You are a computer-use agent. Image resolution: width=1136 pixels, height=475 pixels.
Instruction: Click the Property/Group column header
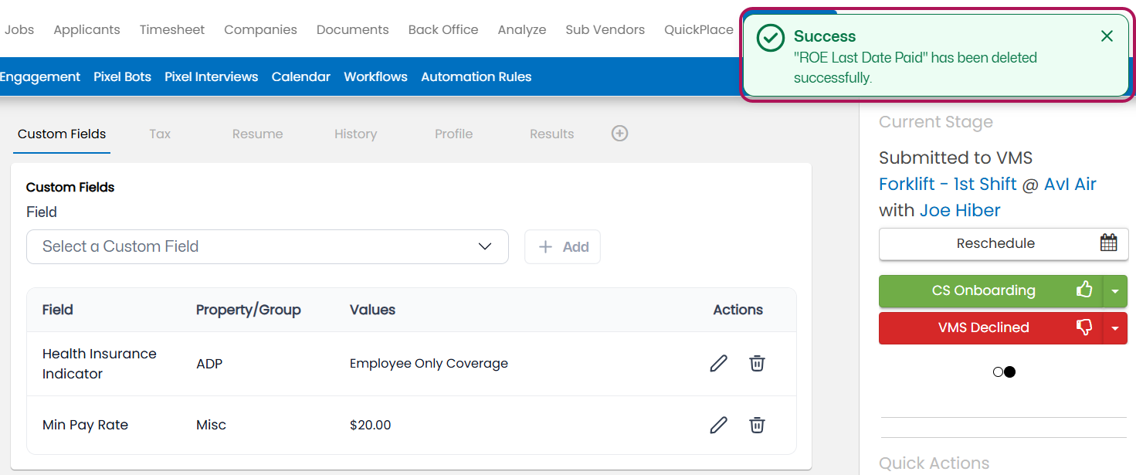point(248,310)
